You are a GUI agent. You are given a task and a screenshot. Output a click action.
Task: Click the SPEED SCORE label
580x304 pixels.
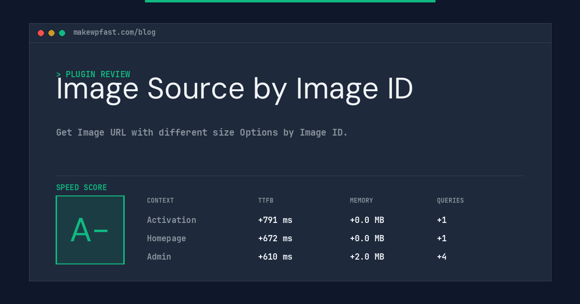82,188
